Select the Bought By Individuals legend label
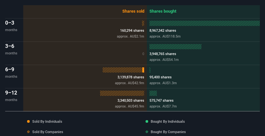The height and width of the screenshot is (136, 265). click(x=168, y=121)
